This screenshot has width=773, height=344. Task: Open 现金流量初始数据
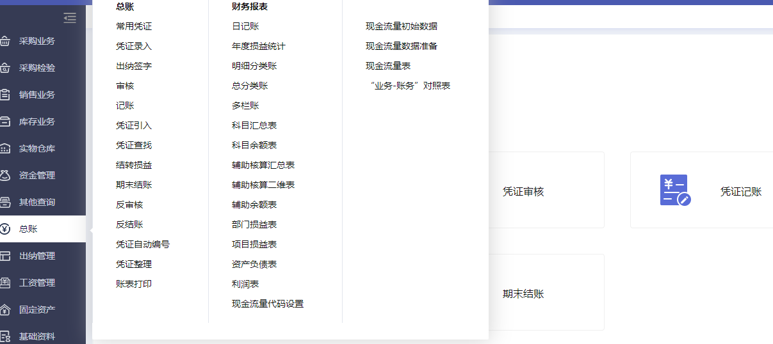(x=402, y=26)
